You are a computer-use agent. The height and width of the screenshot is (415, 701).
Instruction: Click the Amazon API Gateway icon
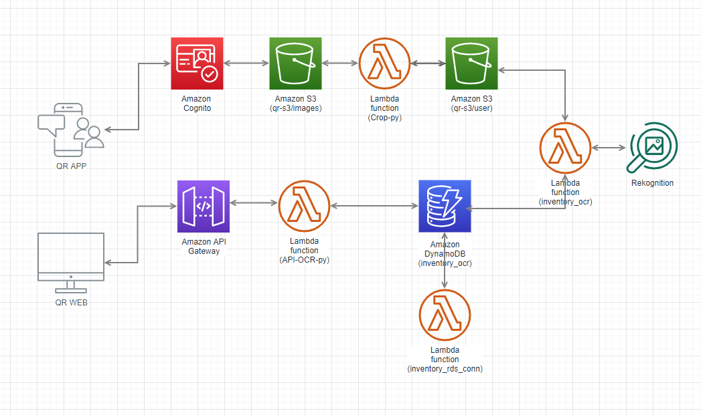(x=204, y=206)
